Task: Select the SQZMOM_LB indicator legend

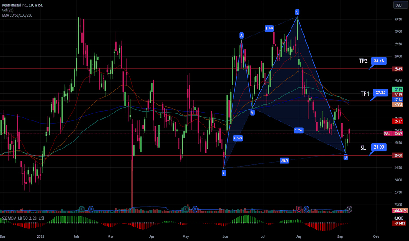Action: [x=23, y=218]
